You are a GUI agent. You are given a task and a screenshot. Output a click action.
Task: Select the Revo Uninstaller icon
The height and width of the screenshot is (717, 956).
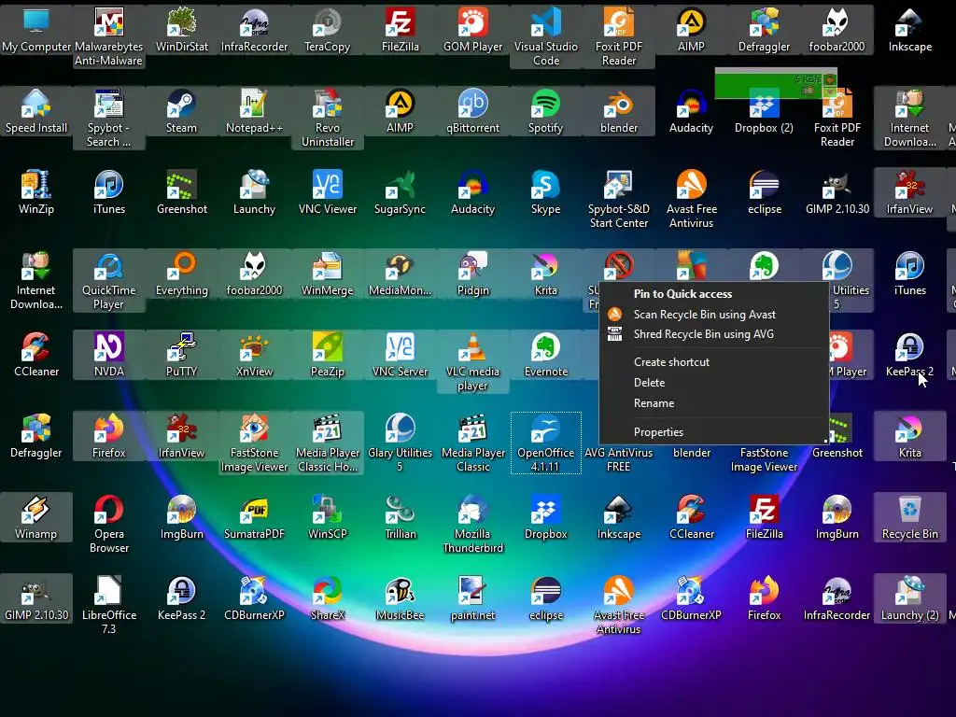328,118
